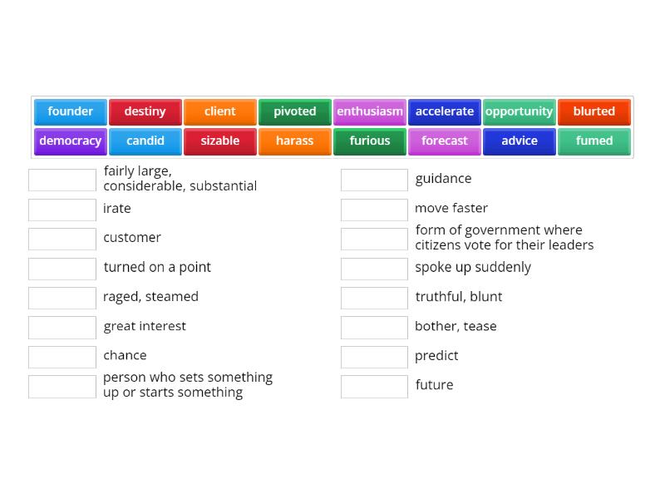
Task: Click the answer box beside "irate"
Action: pyautogui.click(x=62, y=210)
